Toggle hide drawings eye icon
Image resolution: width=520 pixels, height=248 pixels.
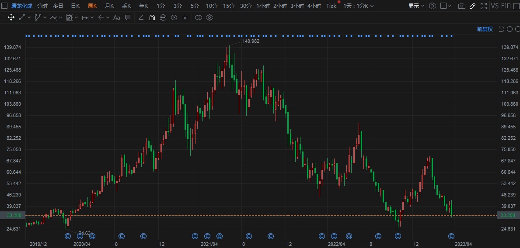click(x=174, y=17)
